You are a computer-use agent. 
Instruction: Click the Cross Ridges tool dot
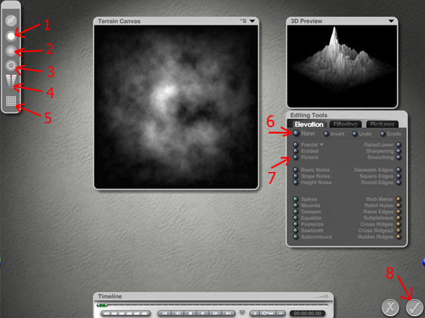coord(399,224)
